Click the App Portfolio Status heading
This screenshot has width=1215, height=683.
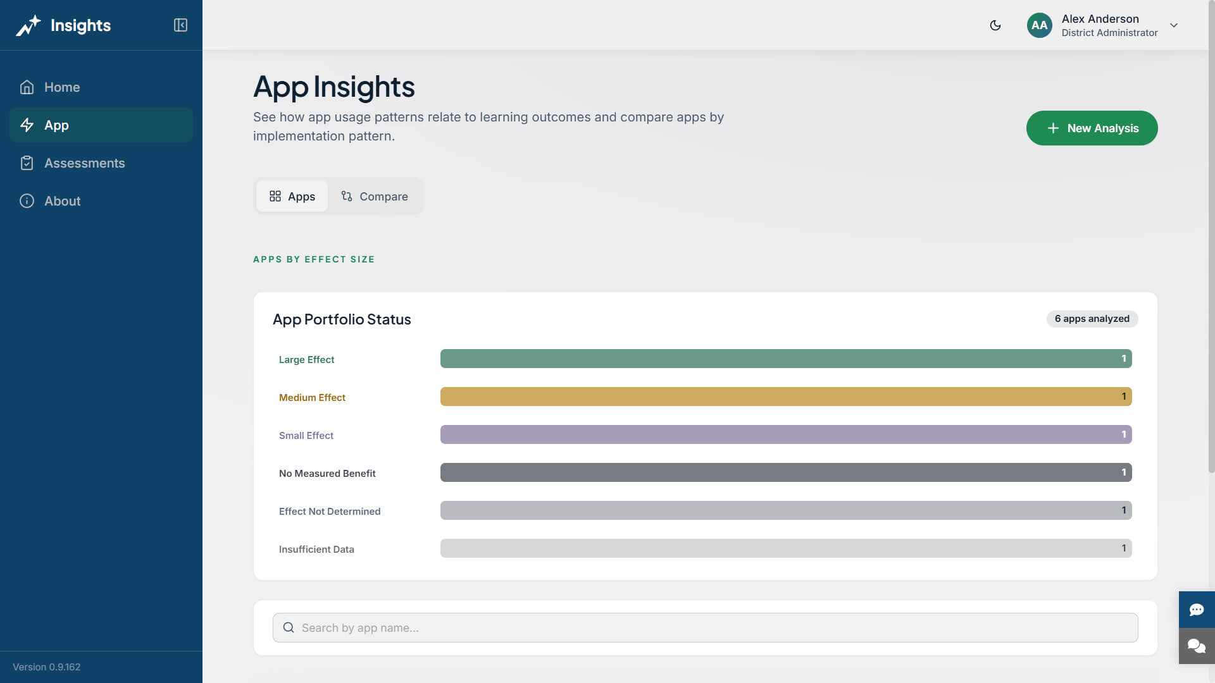click(x=342, y=319)
